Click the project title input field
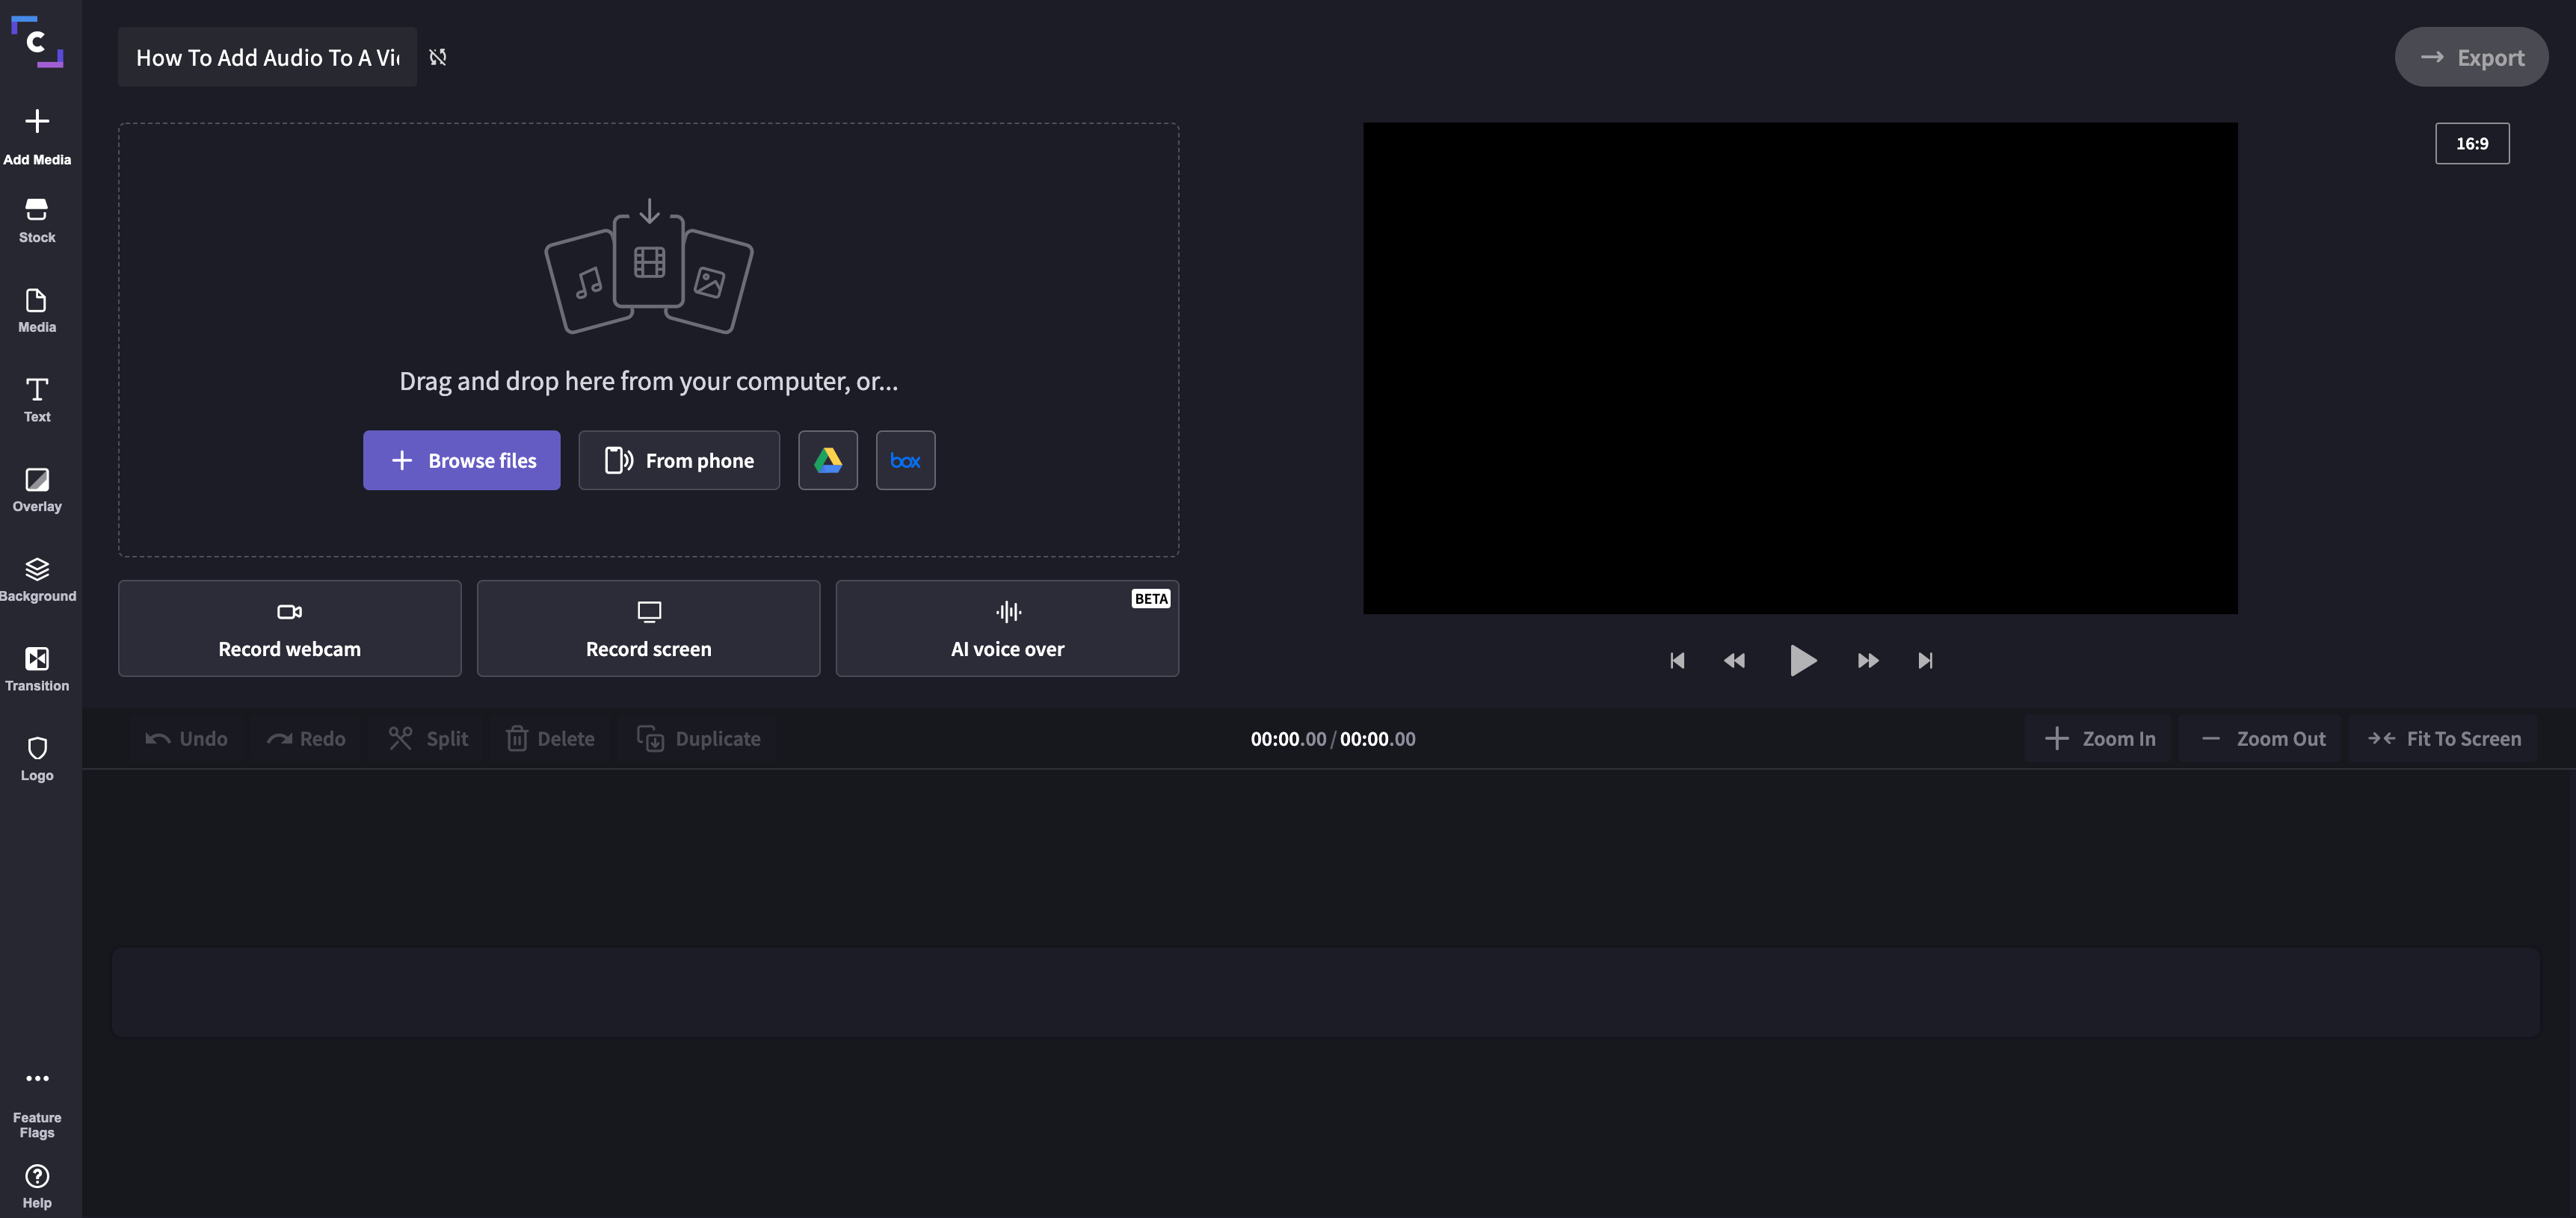Viewport: 2576px width, 1218px height. pos(266,57)
